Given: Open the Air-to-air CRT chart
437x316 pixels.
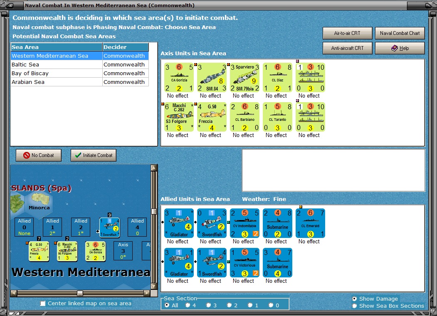Looking at the screenshot, I should (x=347, y=33).
